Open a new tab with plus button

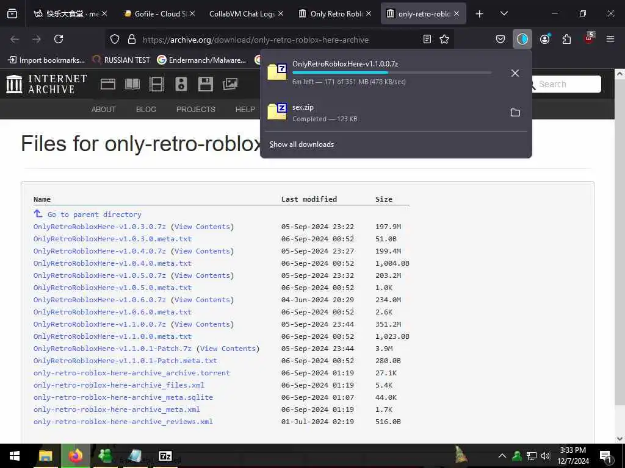(x=479, y=14)
